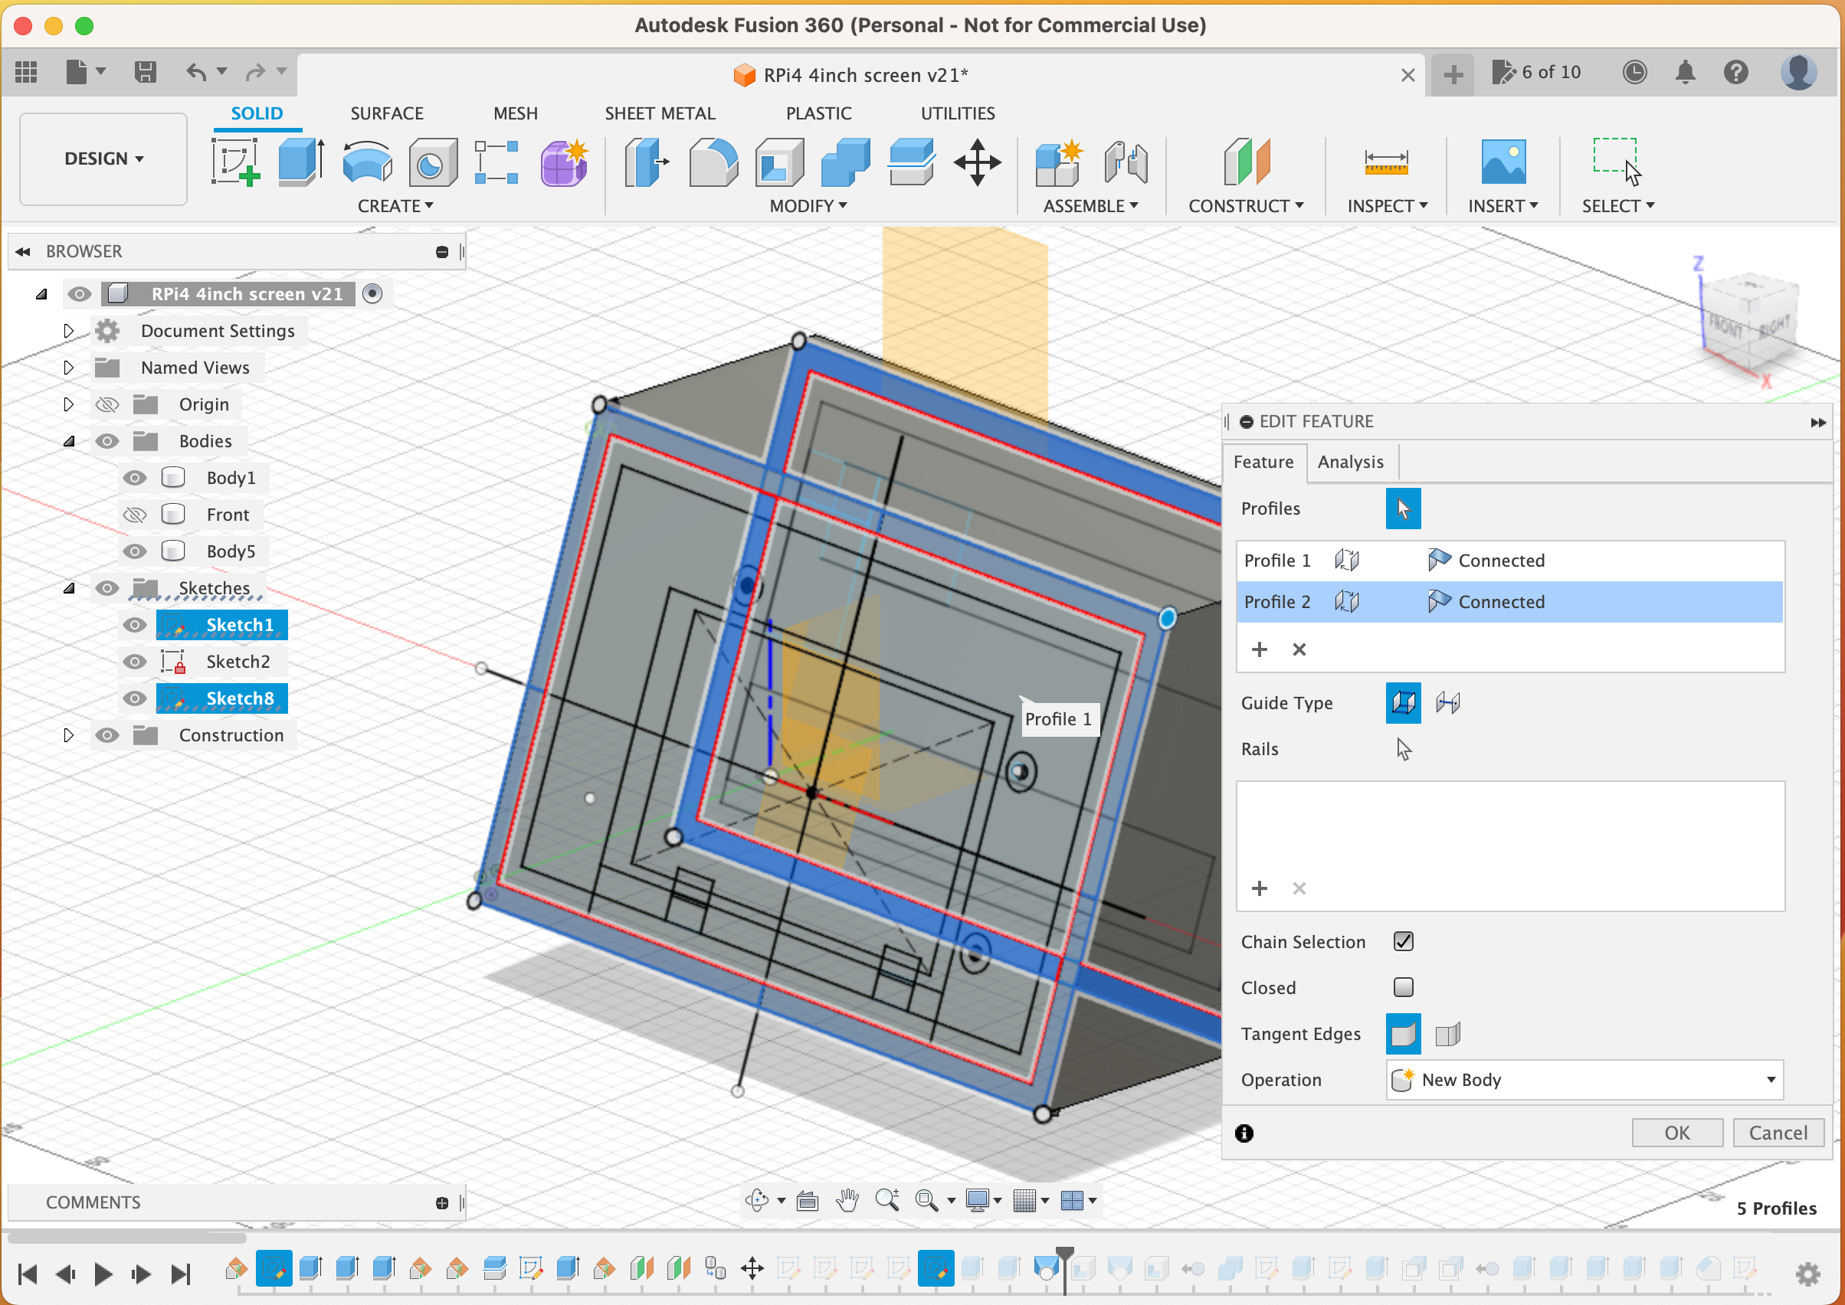Open the CONSTRUCT dropdown menu

1245,207
